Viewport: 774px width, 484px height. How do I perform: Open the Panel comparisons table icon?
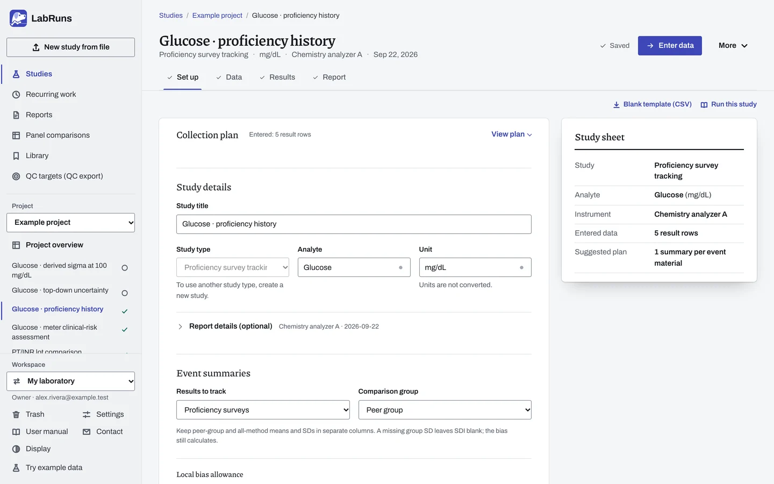(16, 136)
